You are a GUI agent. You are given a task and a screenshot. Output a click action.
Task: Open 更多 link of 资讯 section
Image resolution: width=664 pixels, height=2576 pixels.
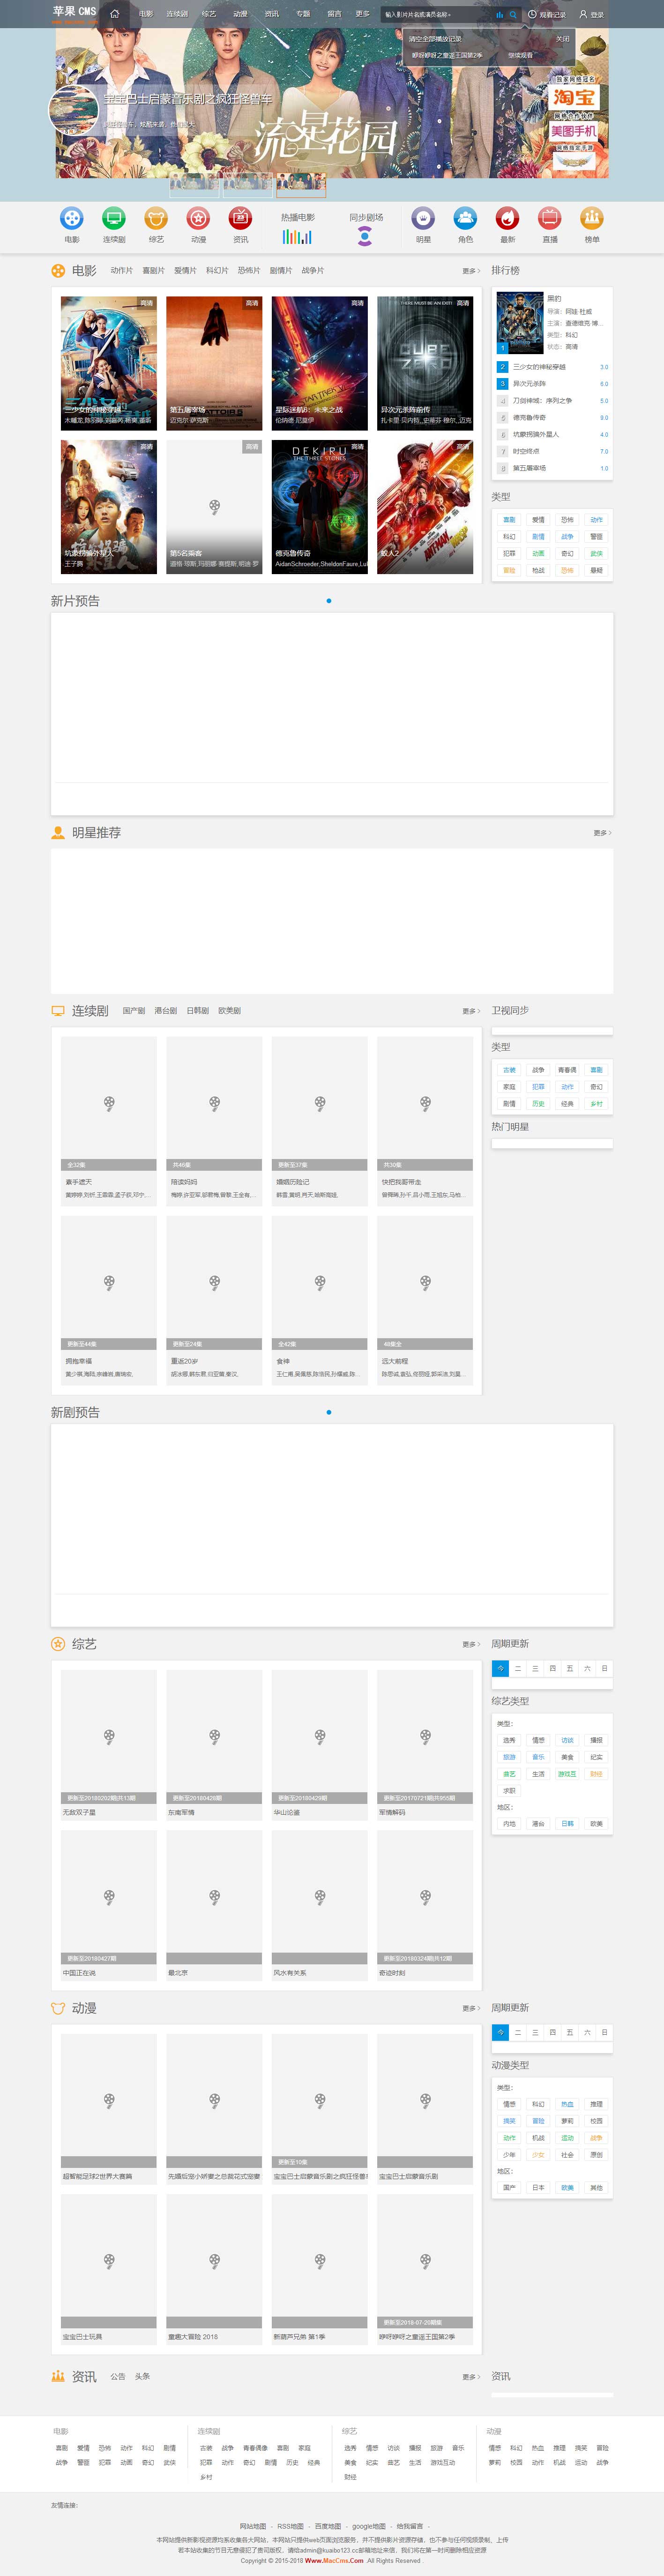(471, 2377)
